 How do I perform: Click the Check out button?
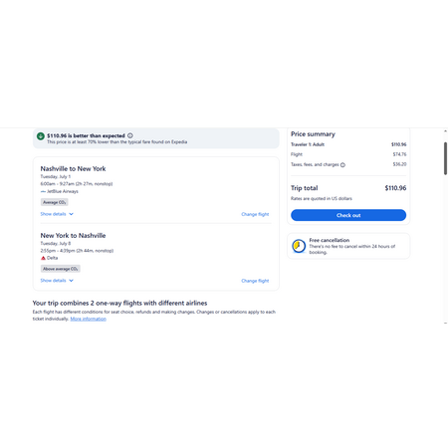point(348,215)
